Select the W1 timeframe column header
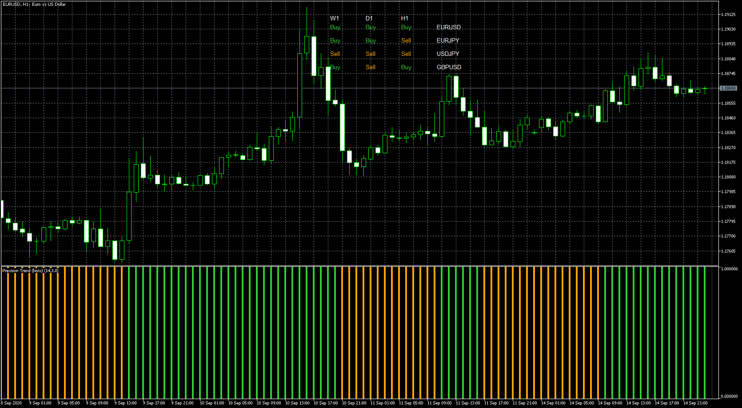The image size is (742, 408). tap(335, 18)
